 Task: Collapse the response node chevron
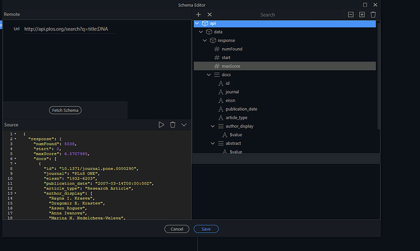(205, 40)
